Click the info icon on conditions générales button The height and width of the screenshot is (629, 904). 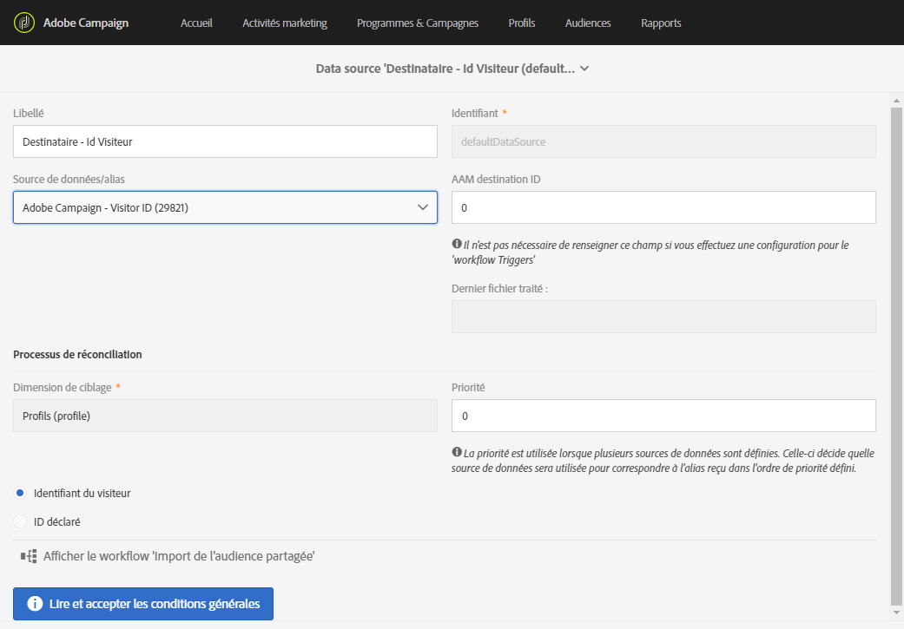click(35, 604)
